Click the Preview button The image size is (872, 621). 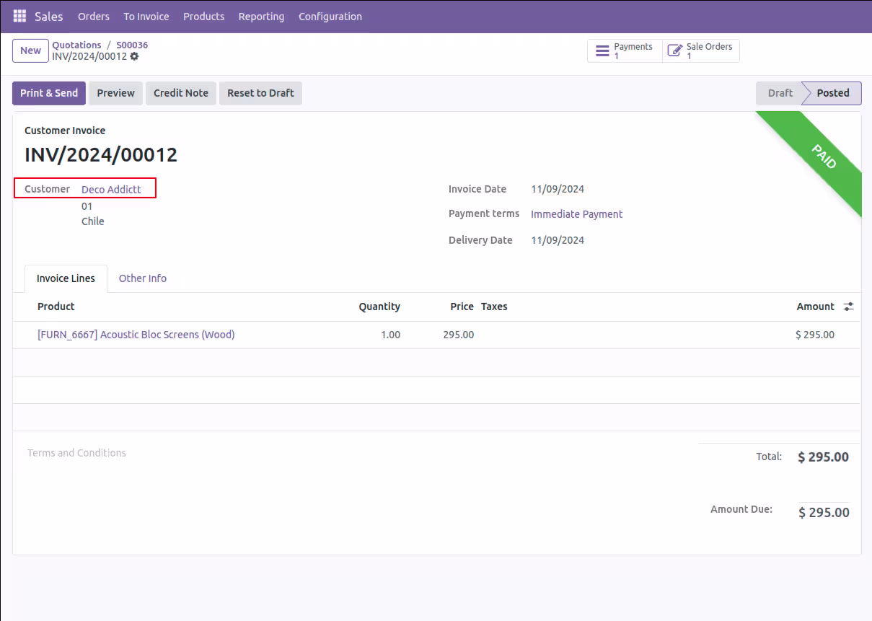[x=116, y=93]
